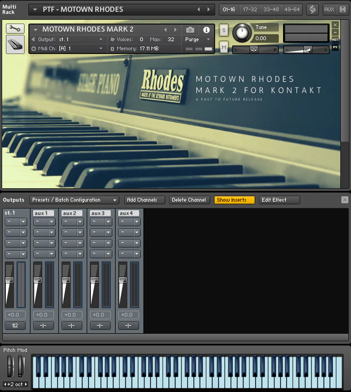Close the Outputs panel

[345, 200]
